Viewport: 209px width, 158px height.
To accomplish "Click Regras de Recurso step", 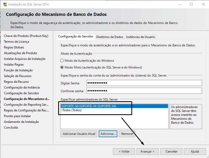I will click(16, 82).
